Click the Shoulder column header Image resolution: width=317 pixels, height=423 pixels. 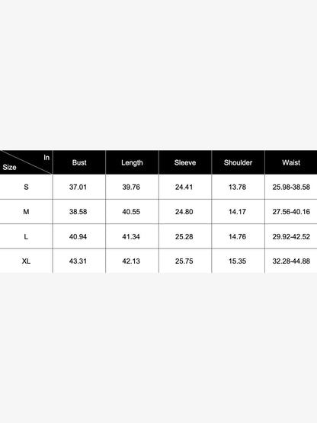tap(238, 162)
